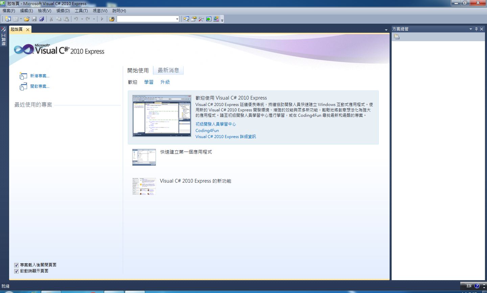Open Visual C# 2010 Express 詳細資訊 link
Image resolution: width=487 pixels, height=293 pixels.
coord(226,137)
